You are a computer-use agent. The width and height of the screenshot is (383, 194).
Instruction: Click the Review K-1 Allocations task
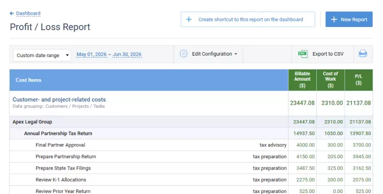pos(61,180)
